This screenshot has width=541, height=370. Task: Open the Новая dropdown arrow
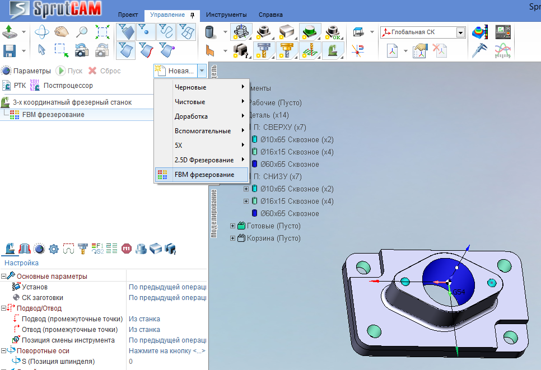(x=202, y=71)
